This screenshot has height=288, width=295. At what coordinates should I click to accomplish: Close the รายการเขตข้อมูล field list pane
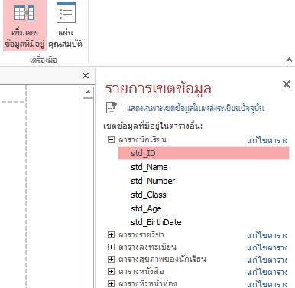coord(287,84)
